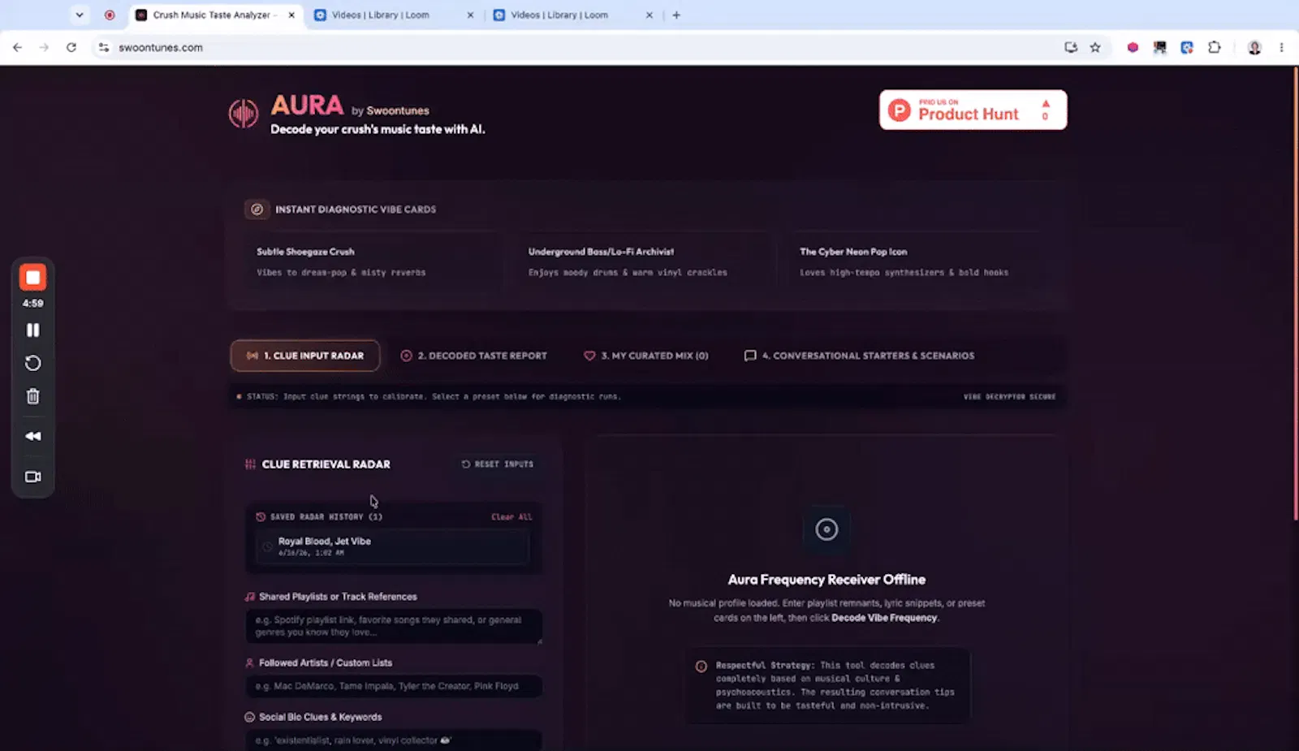Delete the recording with trash icon
Image resolution: width=1299 pixels, height=751 pixels.
[x=32, y=396]
